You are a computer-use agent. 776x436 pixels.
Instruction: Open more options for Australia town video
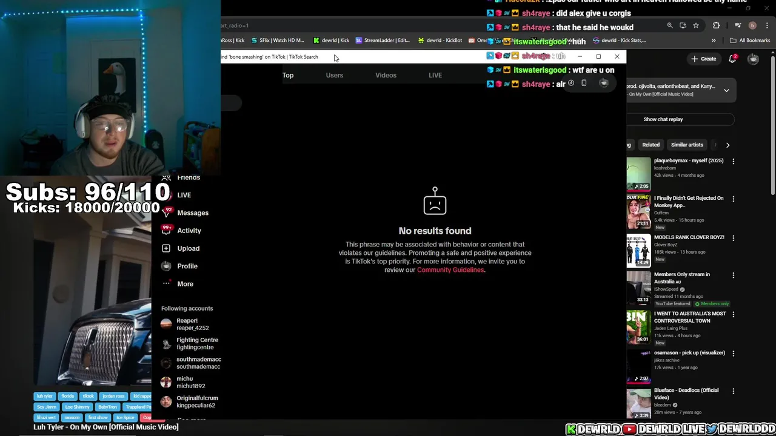tap(734, 314)
